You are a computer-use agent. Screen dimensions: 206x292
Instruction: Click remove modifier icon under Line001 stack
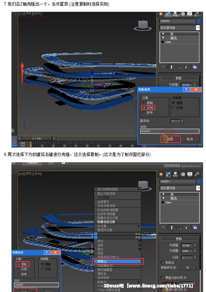coord(186,227)
